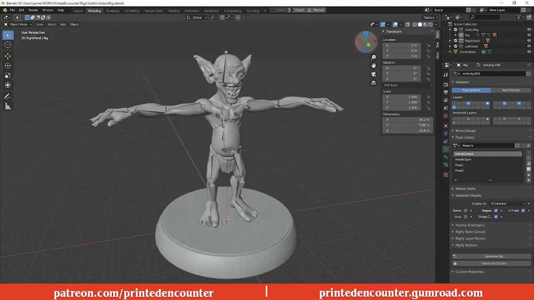Open the Object Constraints properties tab icon
Screen dimensions: 534x300
pyautogui.click(x=446, y=141)
